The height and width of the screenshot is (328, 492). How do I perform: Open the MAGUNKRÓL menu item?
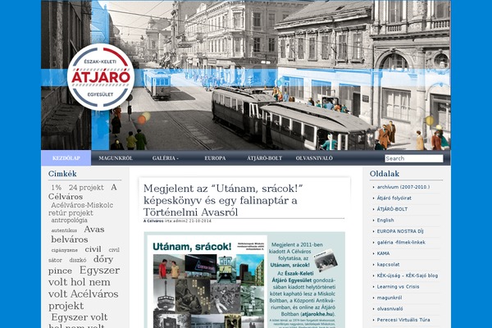(x=116, y=158)
